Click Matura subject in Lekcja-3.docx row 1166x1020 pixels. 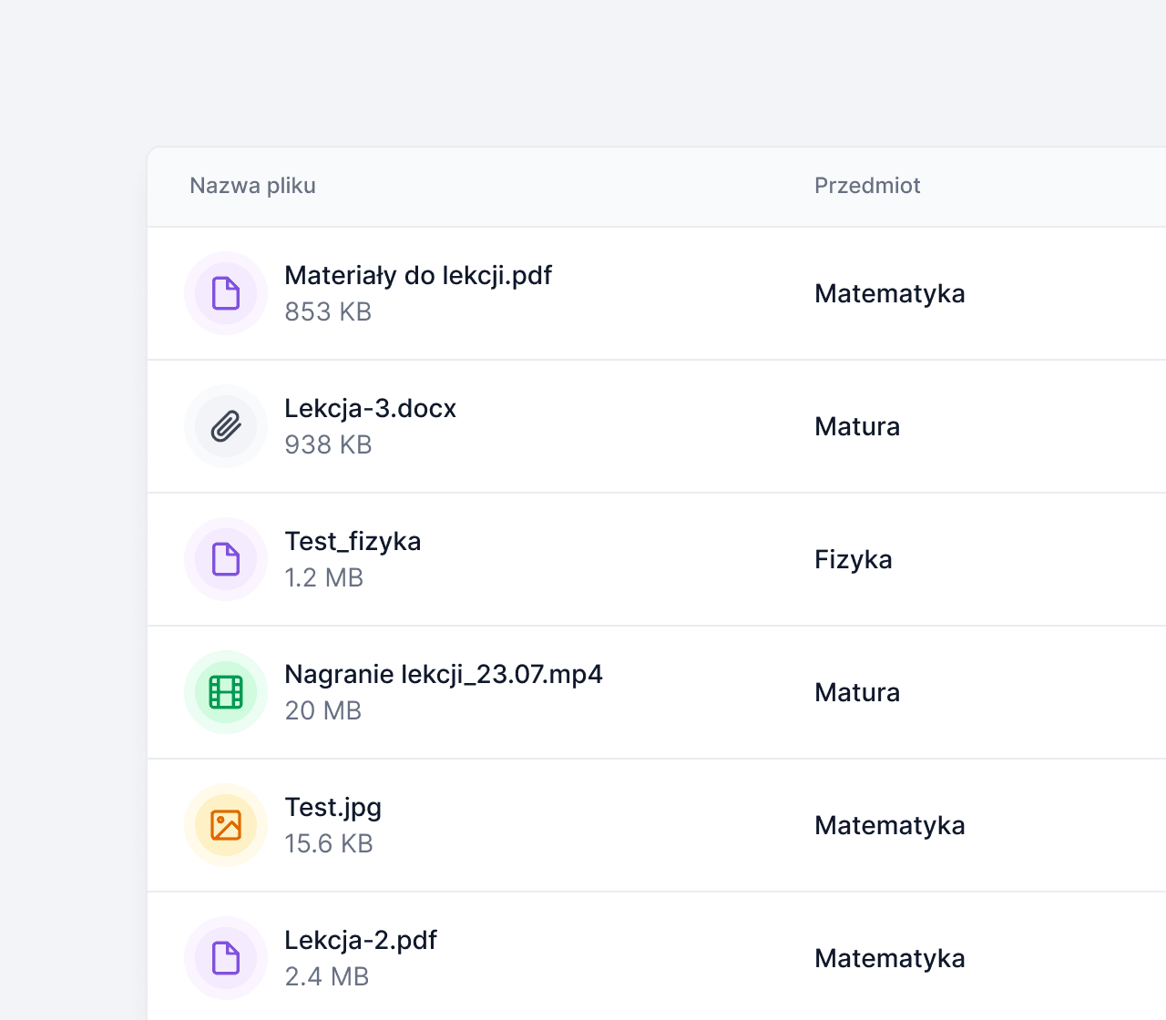coord(856,426)
